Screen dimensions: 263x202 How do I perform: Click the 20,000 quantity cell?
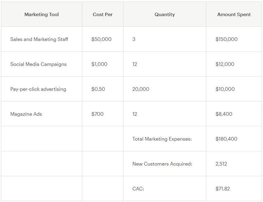[141, 89]
